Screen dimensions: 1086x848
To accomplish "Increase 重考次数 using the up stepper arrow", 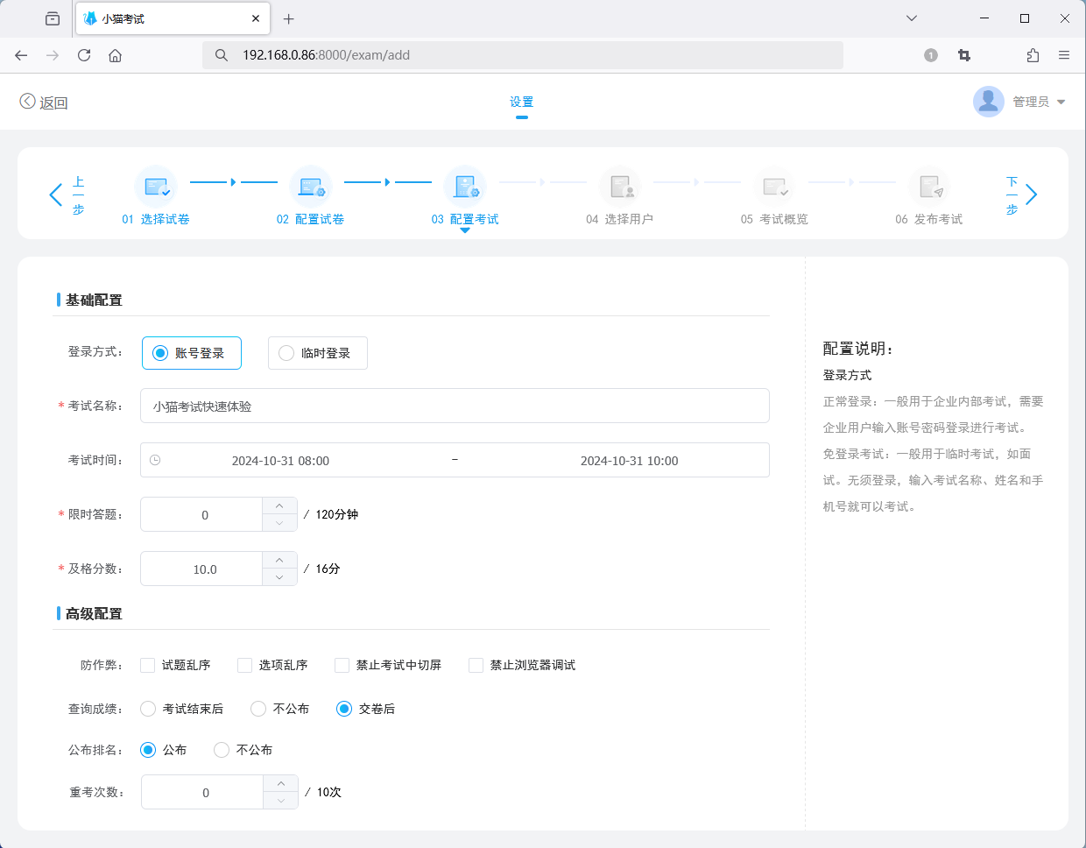I will click(280, 784).
